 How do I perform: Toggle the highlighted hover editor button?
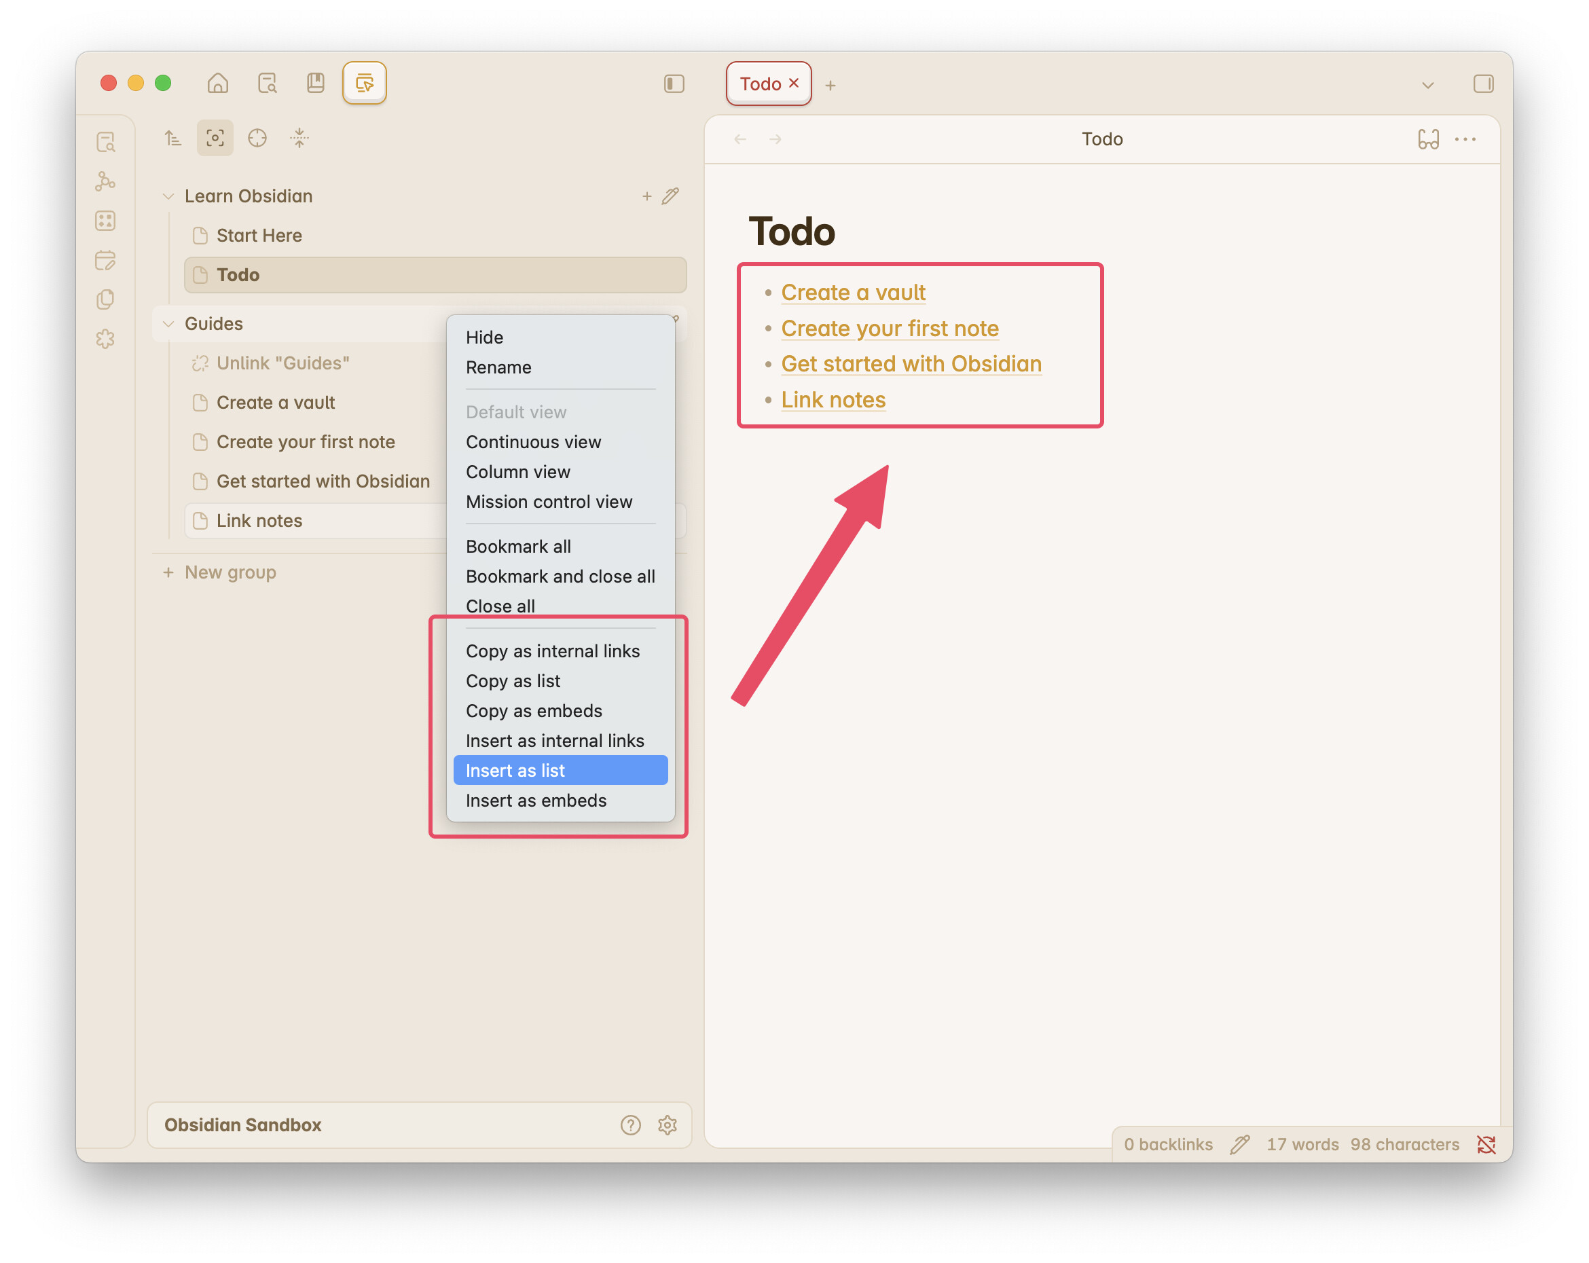pyautogui.click(x=364, y=84)
